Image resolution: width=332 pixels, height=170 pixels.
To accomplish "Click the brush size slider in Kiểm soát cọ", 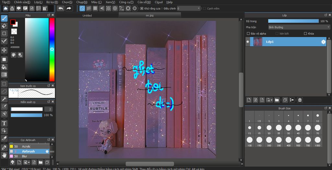I will pyautogui.click(x=27, y=109).
